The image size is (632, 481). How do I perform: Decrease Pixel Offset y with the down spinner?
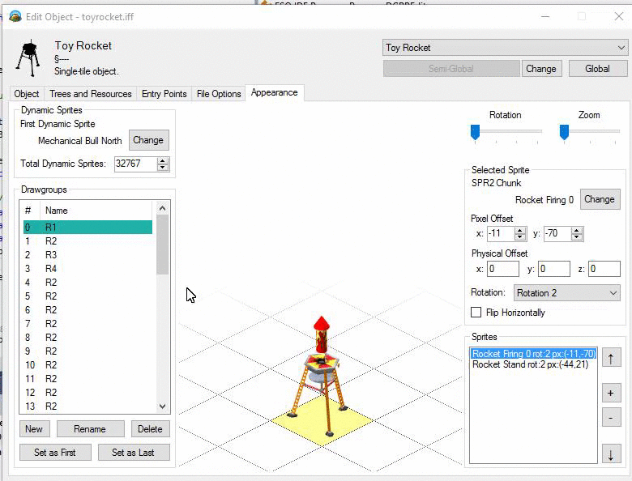(577, 237)
